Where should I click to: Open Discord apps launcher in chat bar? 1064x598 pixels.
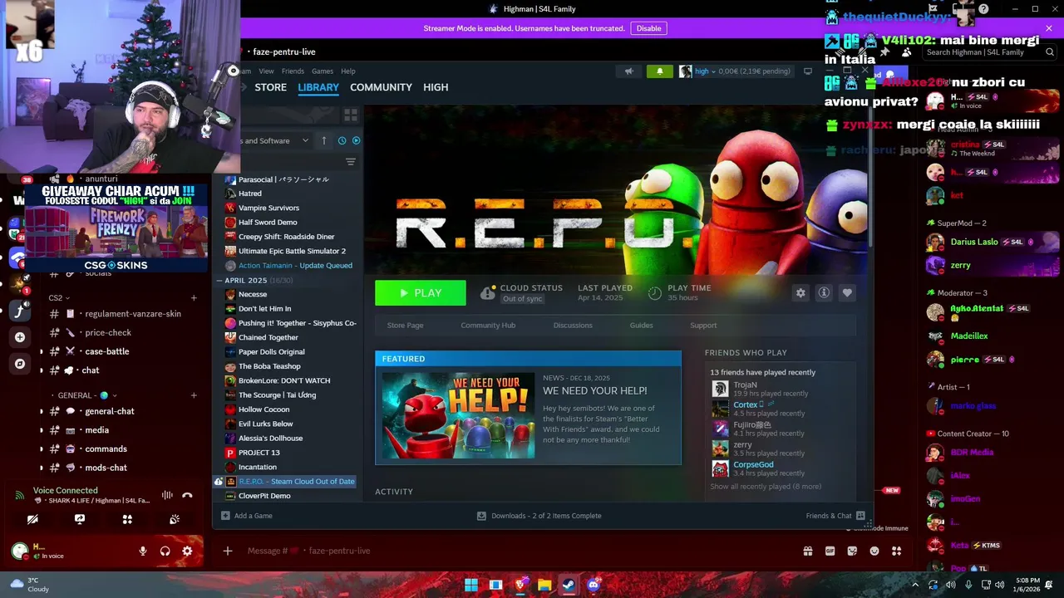896,551
